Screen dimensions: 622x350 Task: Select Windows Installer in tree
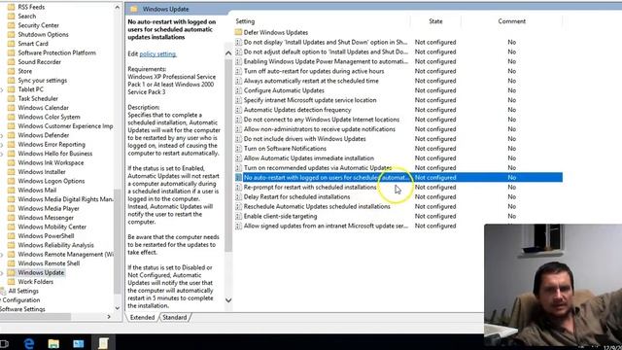(x=42, y=172)
